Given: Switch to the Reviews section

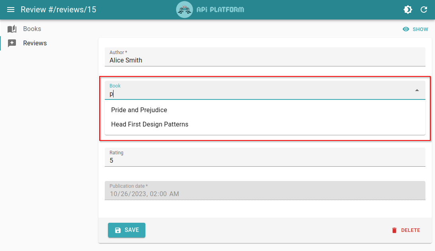Looking at the screenshot, I should (x=35, y=43).
